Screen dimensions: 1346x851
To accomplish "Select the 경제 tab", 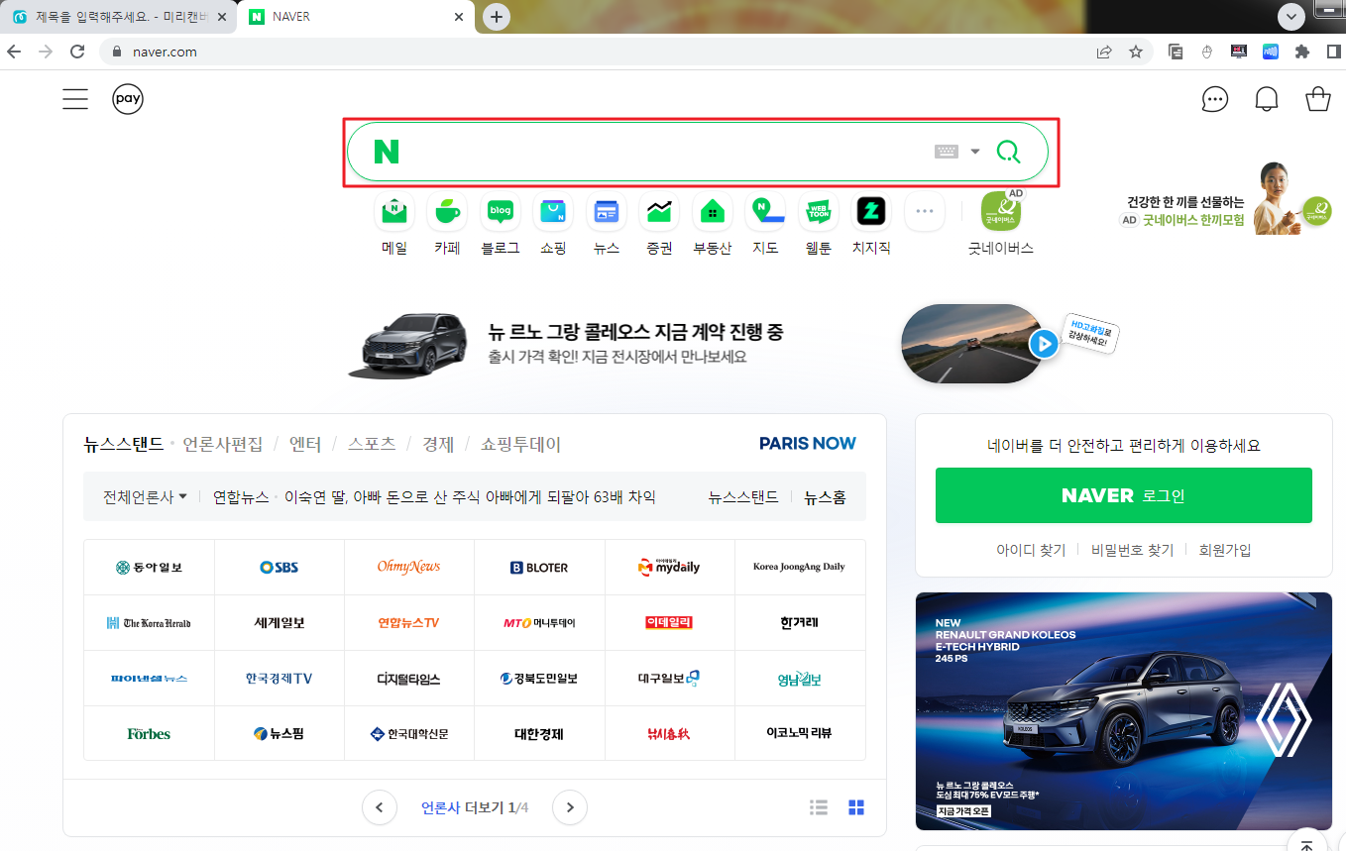I will pos(438,445).
